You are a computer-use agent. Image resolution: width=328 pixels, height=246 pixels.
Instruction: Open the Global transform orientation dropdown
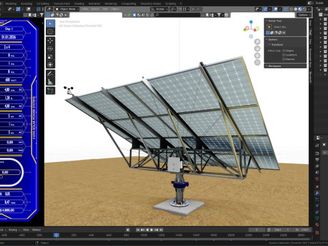click(159, 9)
